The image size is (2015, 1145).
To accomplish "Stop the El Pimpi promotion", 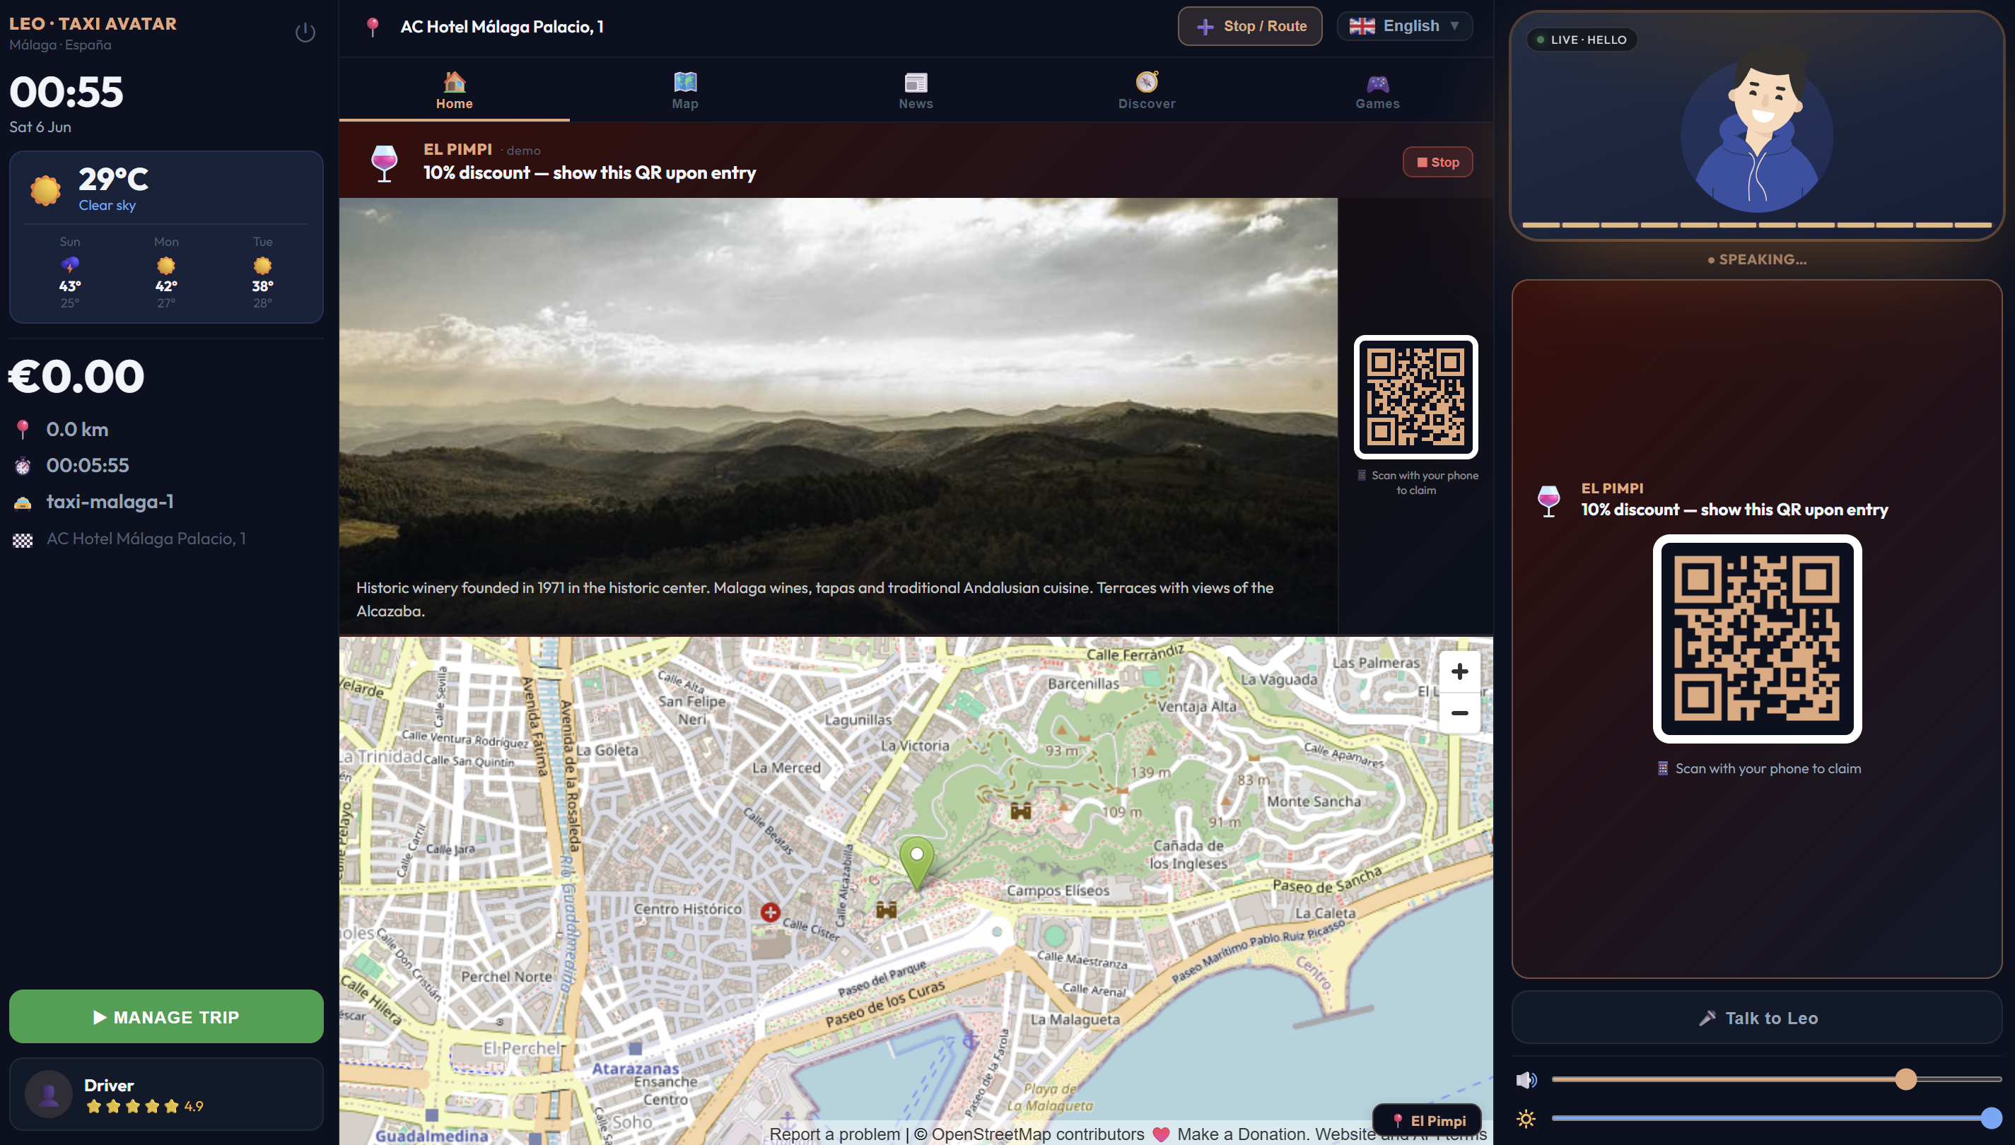I will click(x=1437, y=162).
